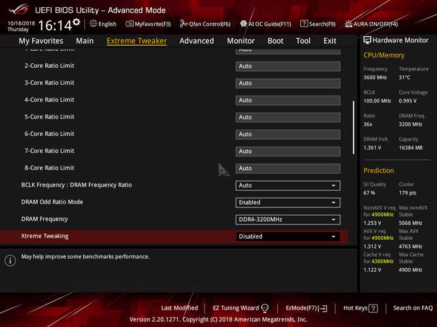
Task: Click the Prediction heading
Action: point(379,170)
